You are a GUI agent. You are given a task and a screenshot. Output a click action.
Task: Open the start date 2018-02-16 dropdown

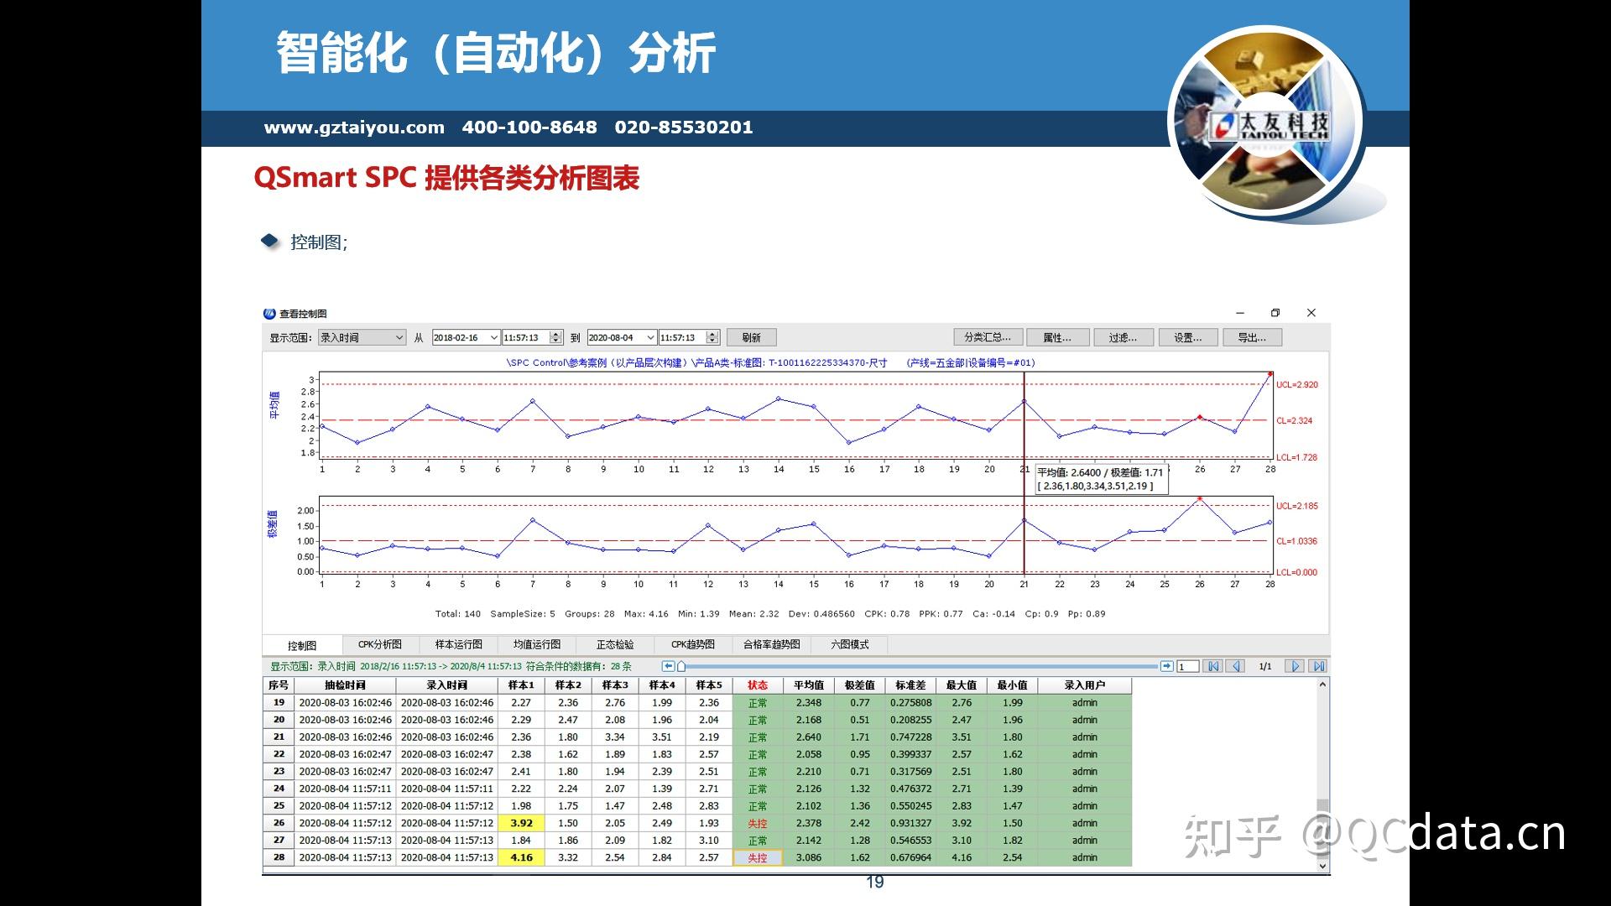point(493,337)
